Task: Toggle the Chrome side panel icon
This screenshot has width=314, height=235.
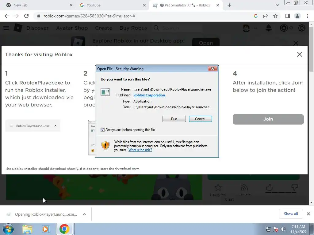Action: pos(288,16)
